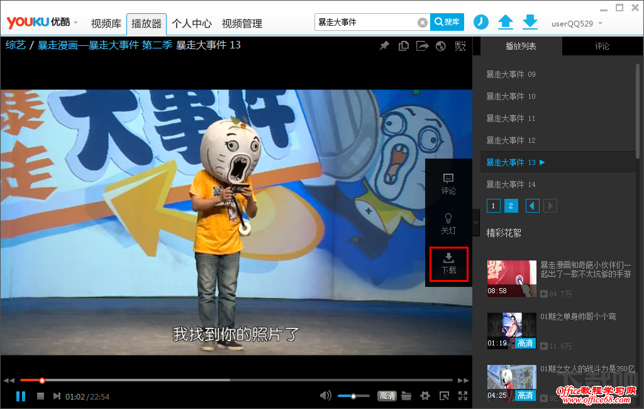
Task: Show the QR code for this video
Action: [x=460, y=46]
